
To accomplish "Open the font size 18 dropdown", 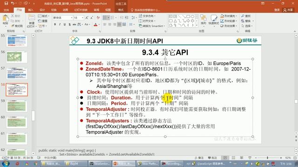I will tap(82, 18).
